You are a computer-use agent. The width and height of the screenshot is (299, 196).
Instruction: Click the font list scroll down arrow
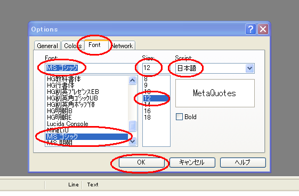coord(133,142)
